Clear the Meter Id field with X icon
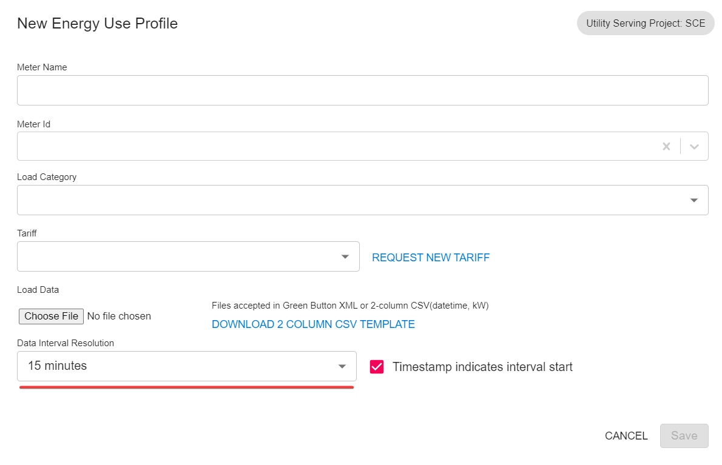The image size is (722, 465). pos(666,146)
